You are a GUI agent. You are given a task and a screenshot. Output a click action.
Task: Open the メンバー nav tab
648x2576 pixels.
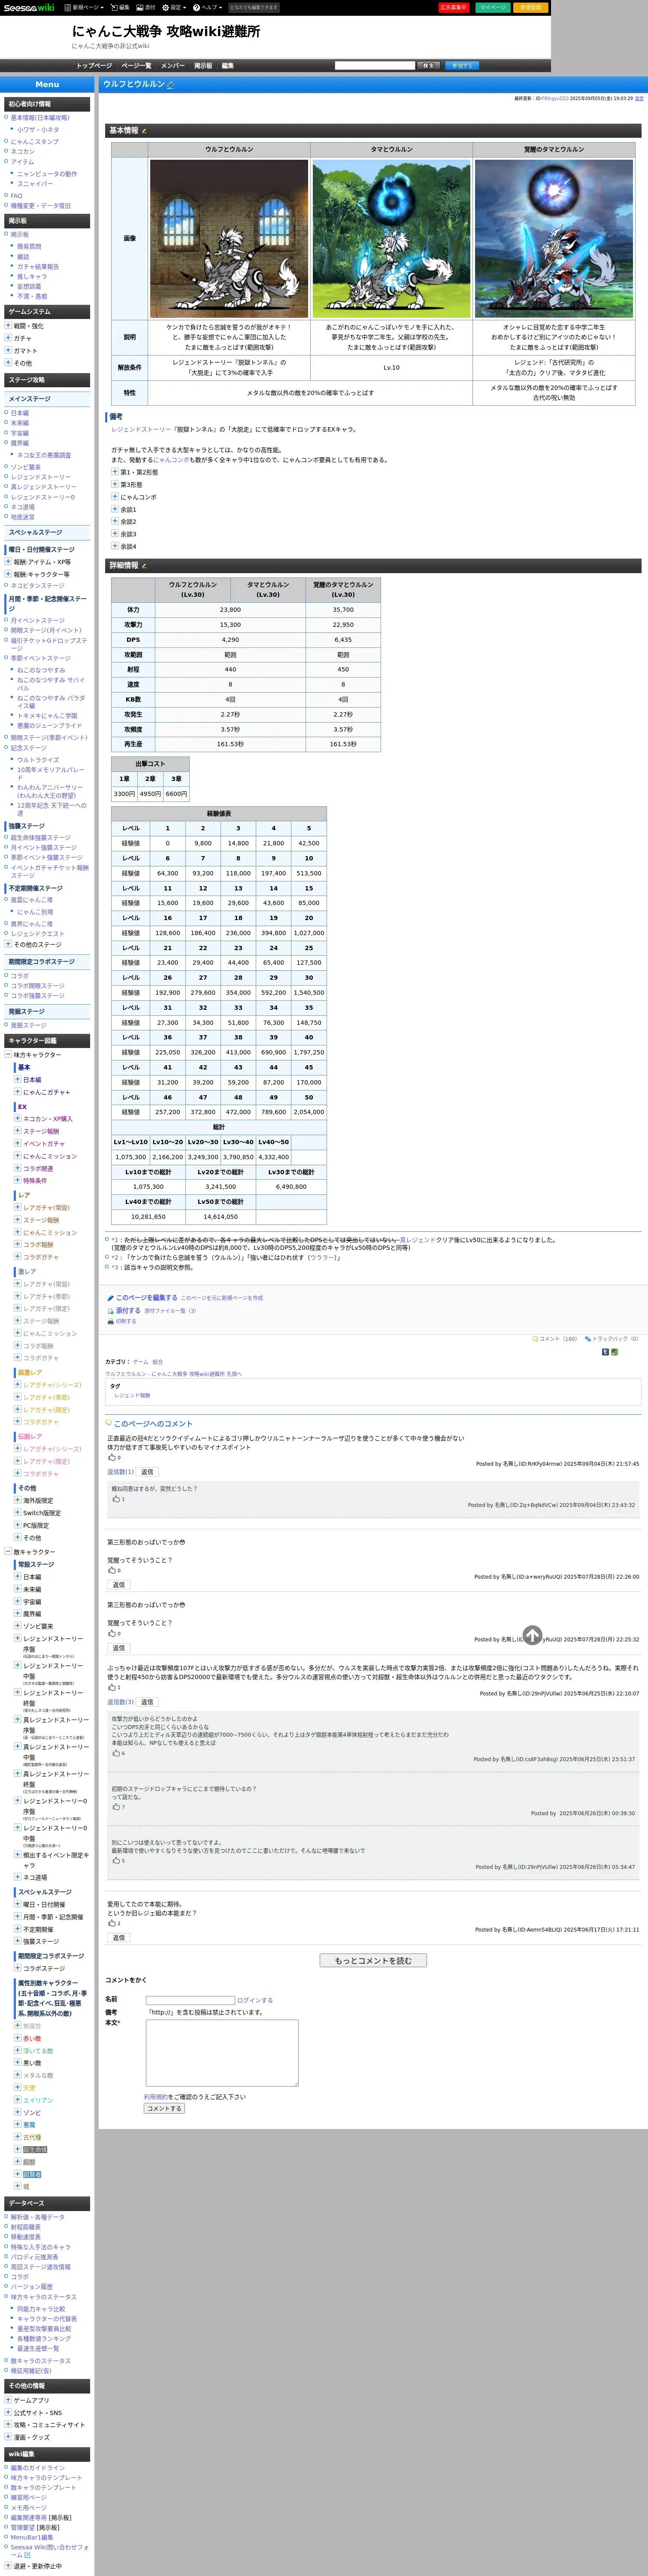172,66
